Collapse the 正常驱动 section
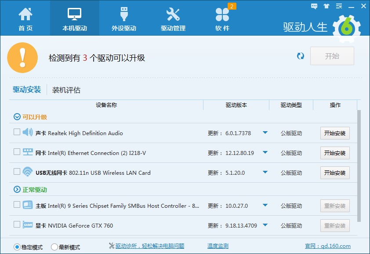 (x=17, y=189)
